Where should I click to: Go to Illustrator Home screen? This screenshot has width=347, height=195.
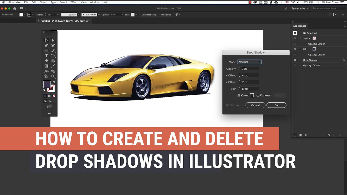pyautogui.click(x=15, y=8)
